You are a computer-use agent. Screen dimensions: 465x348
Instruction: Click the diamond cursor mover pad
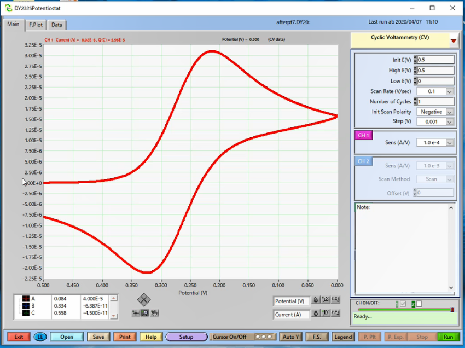pyautogui.click(x=144, y=299)
